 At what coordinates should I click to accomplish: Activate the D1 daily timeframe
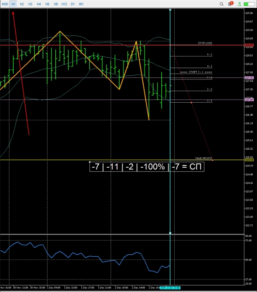[73, 4]
